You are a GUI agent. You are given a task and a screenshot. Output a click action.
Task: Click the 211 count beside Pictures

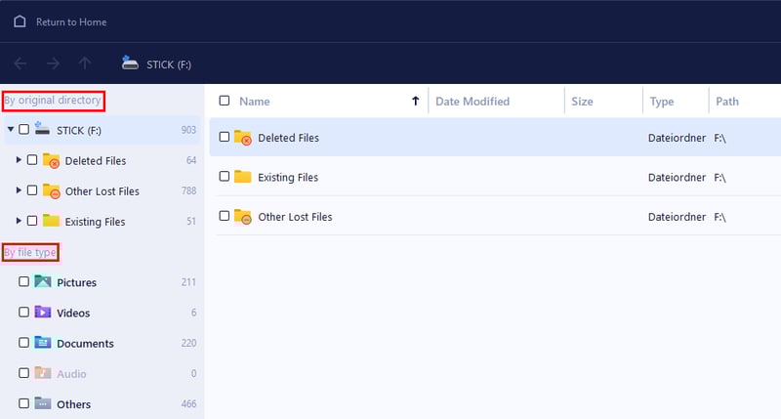click(x=188, y=282)
